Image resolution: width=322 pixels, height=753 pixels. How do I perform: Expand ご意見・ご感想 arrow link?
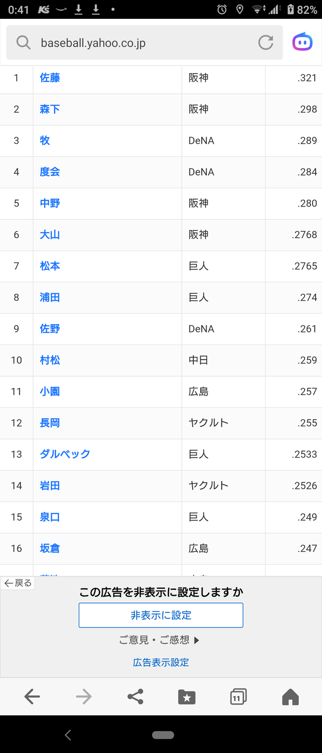[x=159, y=640]
